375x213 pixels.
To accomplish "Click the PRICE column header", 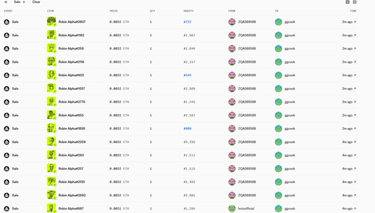I will pyautogui.click(x=114, y=11).
